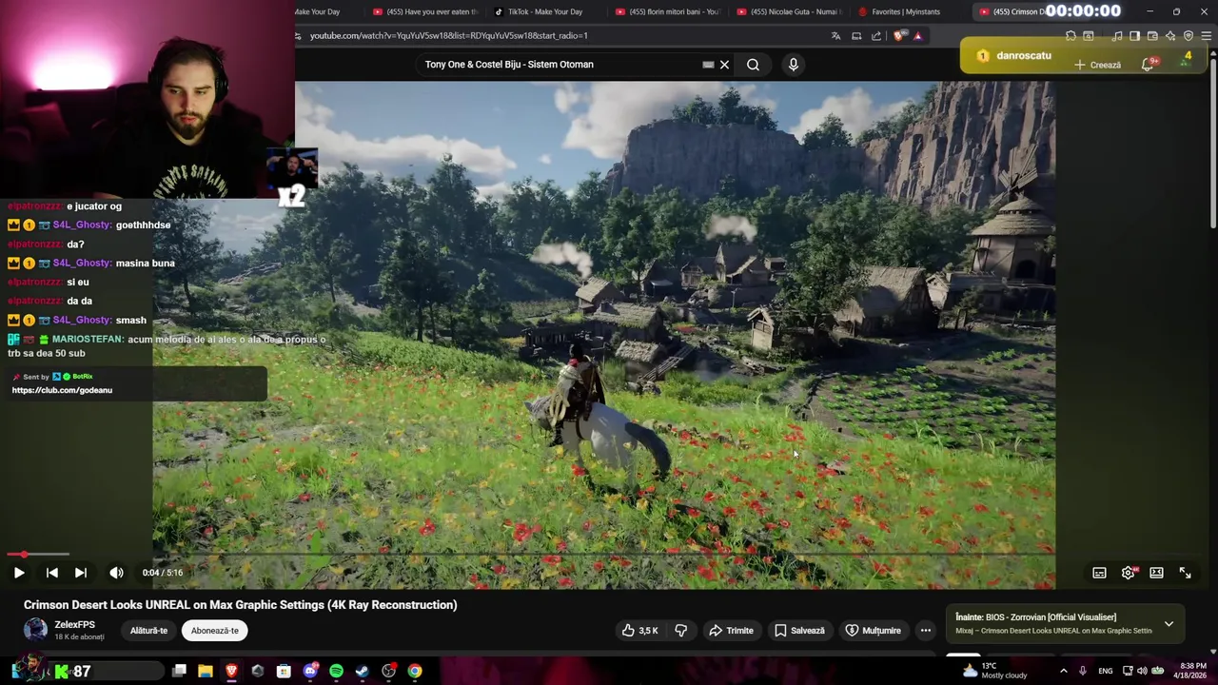Mute the video volume
This screenshot has height=685, width=1218.
116,573
